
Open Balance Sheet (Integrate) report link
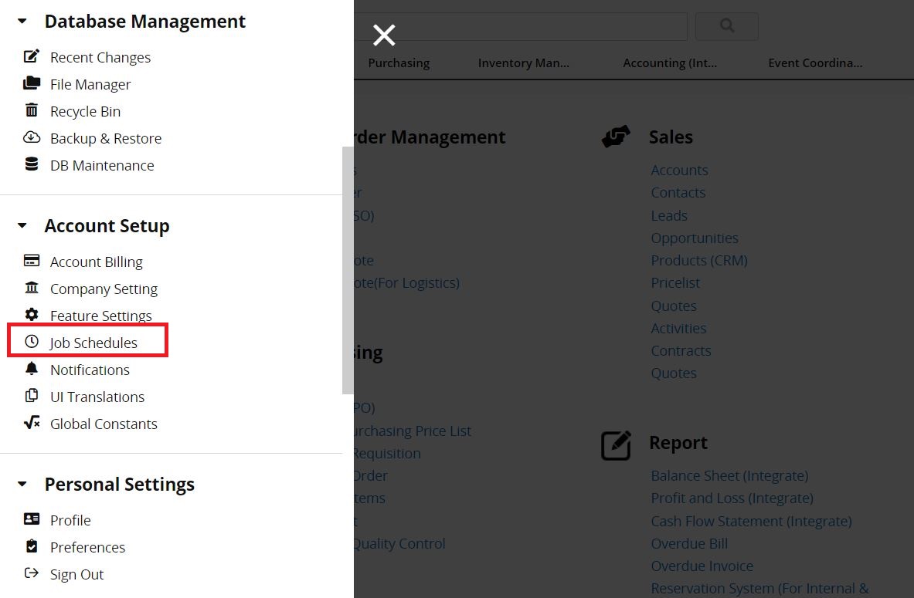tap(729, 476)
